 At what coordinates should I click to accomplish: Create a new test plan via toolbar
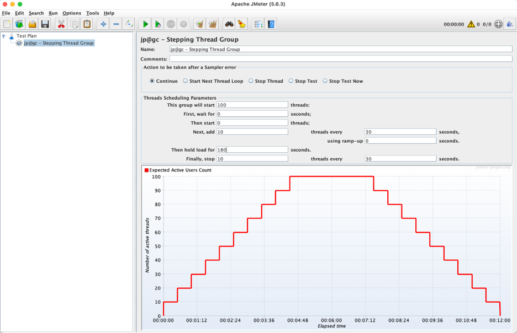pyautogui.click(x=7, y=24)
